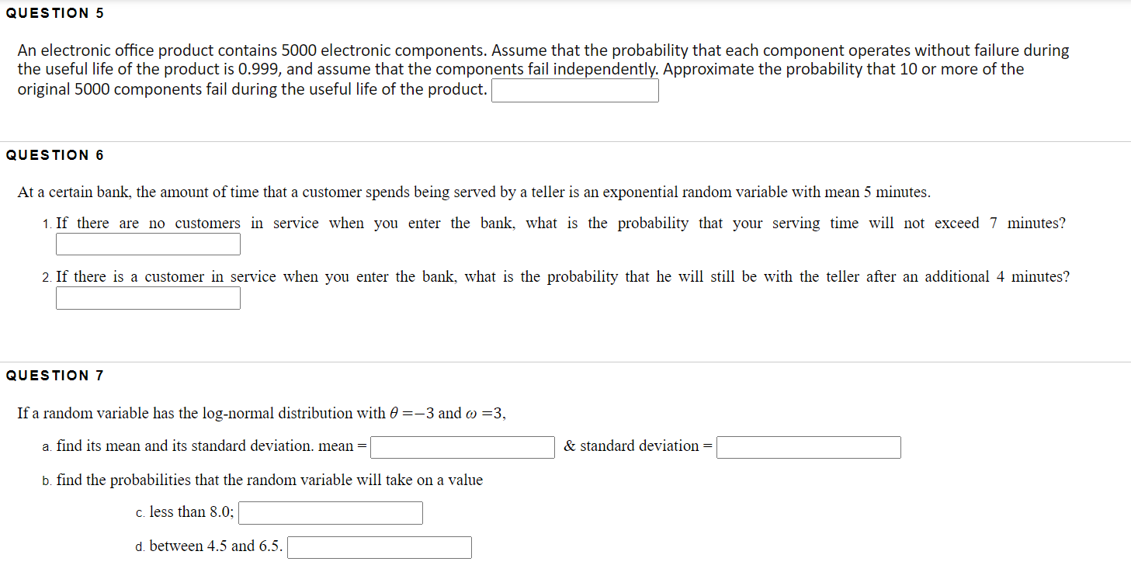Viewport: 1131px width, 579px height.
Task: Click the mean input box in Question 7
Action: coord(462,447)
